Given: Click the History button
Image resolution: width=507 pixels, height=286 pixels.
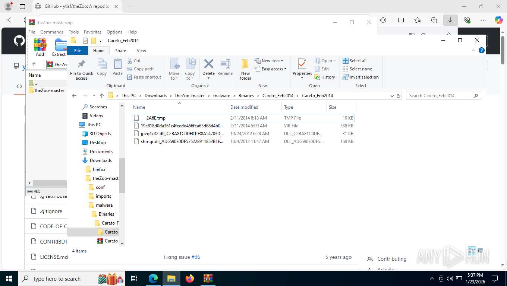Looking at the screenshot, I should tap(325, 77).
